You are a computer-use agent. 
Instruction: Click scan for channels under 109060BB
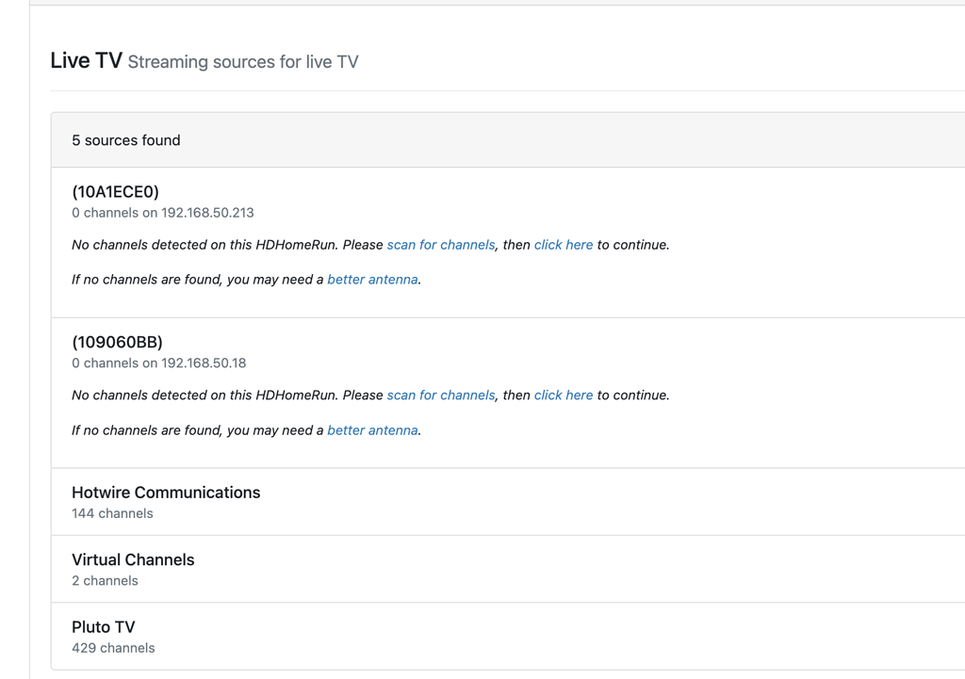click(440, 395)
